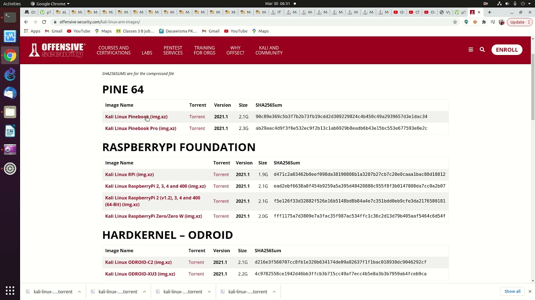Launch System Monitor from the dock
535x300 pixels.
10,36
